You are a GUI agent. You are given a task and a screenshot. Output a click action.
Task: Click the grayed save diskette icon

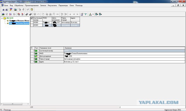pos(35,14)
